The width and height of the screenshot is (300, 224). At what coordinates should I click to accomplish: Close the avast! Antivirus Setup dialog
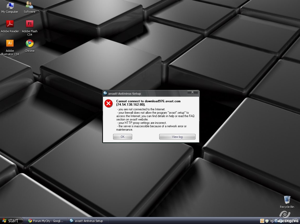pos(192,92)
